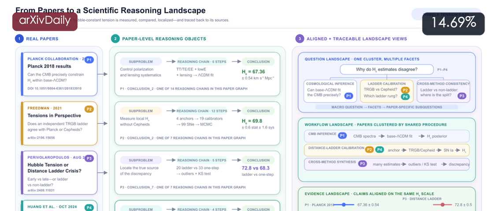The width and height of the screenshot is (497, 211).
Task: Click the blue P1 Planck 2018 marker in Evidence Landscape
Action: 344,205
